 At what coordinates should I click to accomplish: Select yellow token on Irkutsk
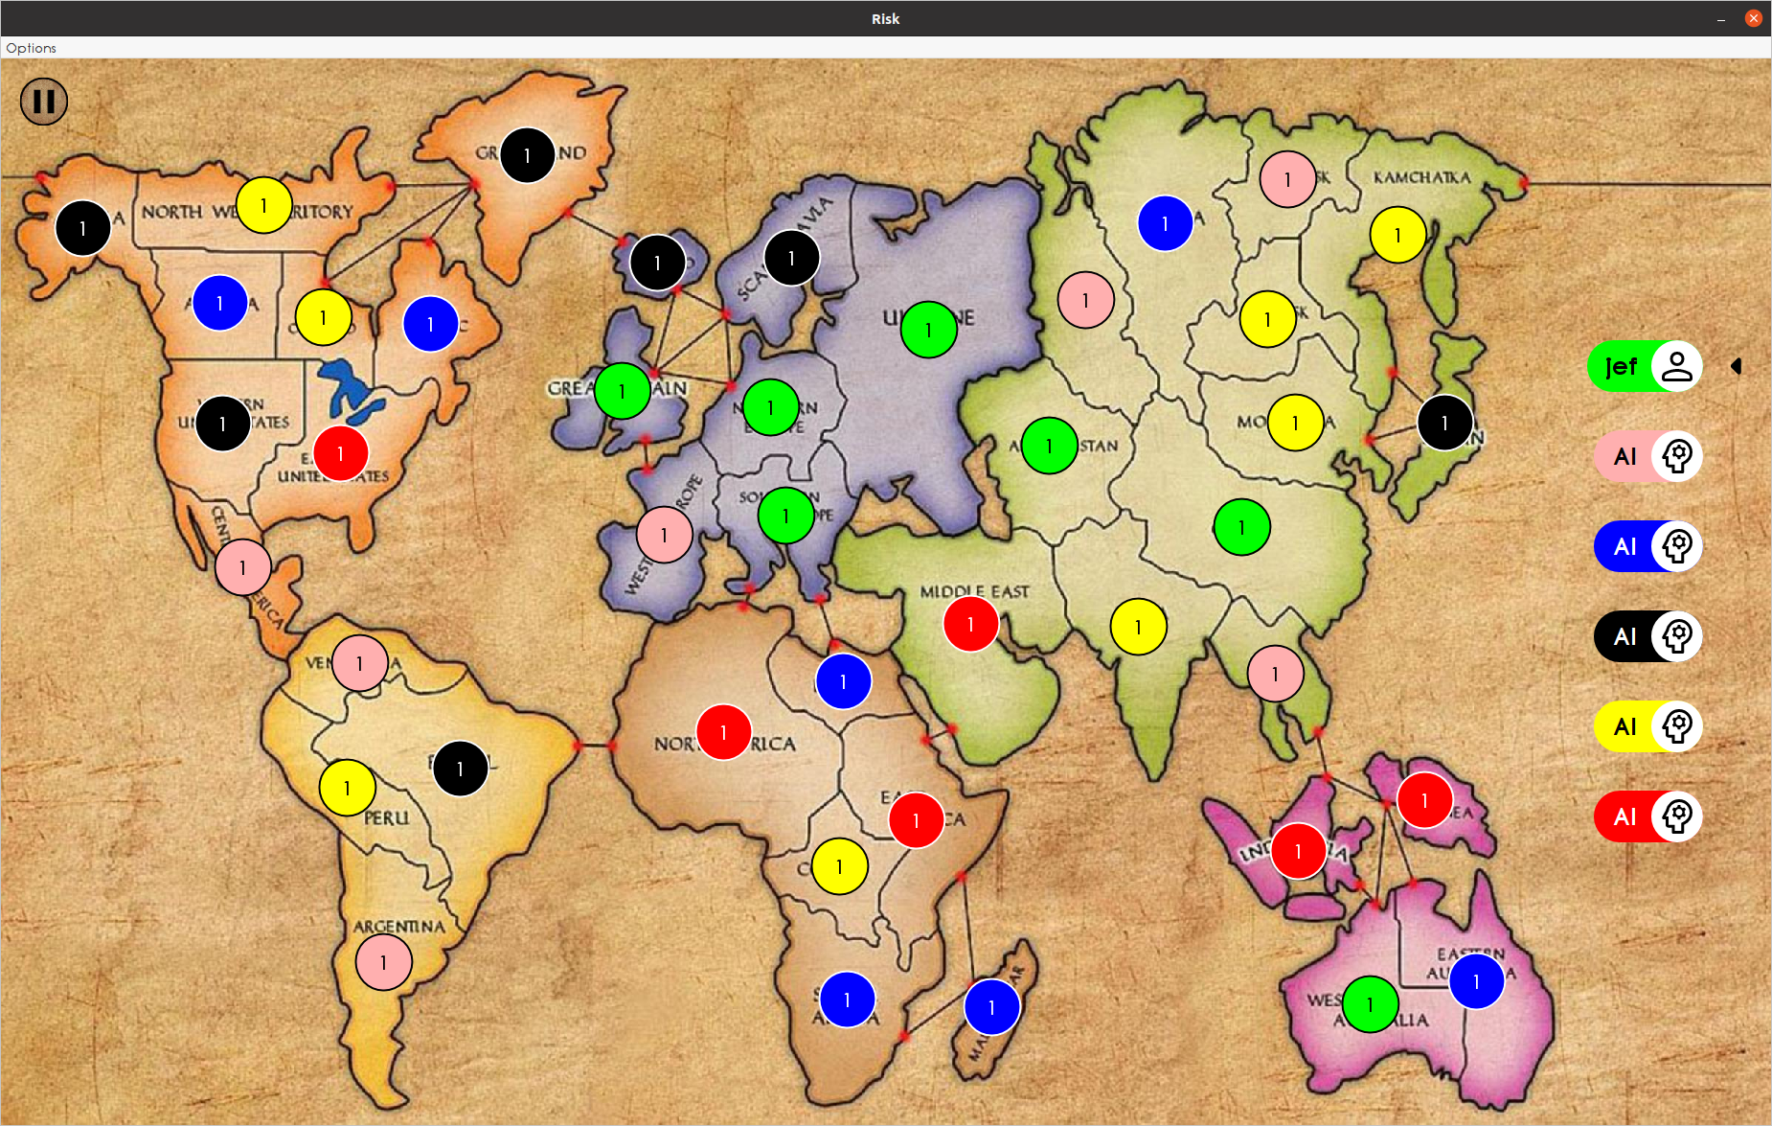[1267, 319]
